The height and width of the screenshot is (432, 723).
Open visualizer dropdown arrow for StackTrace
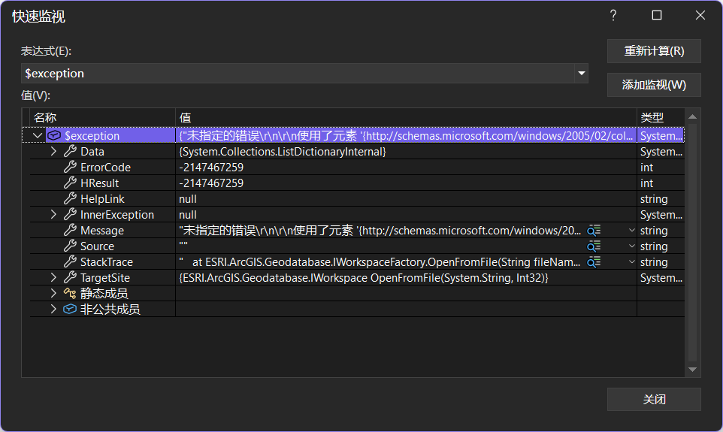[632, 262]
